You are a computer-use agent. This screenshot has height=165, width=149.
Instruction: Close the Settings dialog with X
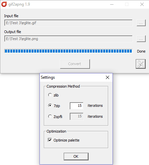point(108,77)
